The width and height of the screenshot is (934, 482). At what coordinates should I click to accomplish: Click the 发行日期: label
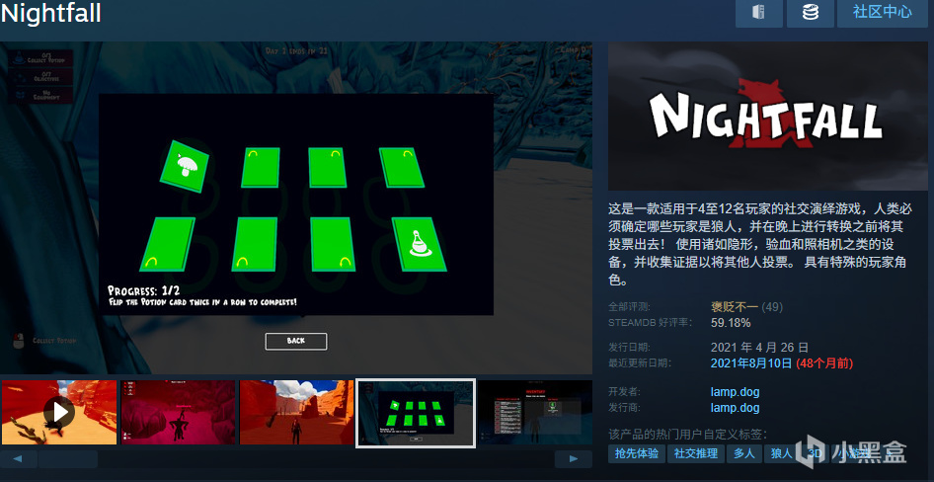click(629, 348)
